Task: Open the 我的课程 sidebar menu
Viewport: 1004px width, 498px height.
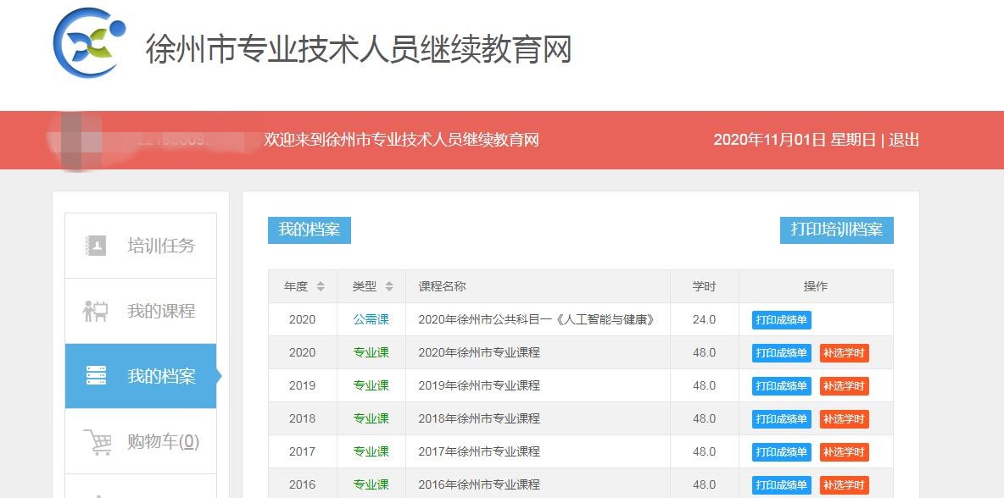Action: [160, 311]
